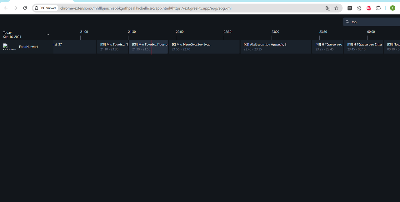Open the 21:10 - 21:30 program
The image size is (400, 202).
tap(112, 47)
